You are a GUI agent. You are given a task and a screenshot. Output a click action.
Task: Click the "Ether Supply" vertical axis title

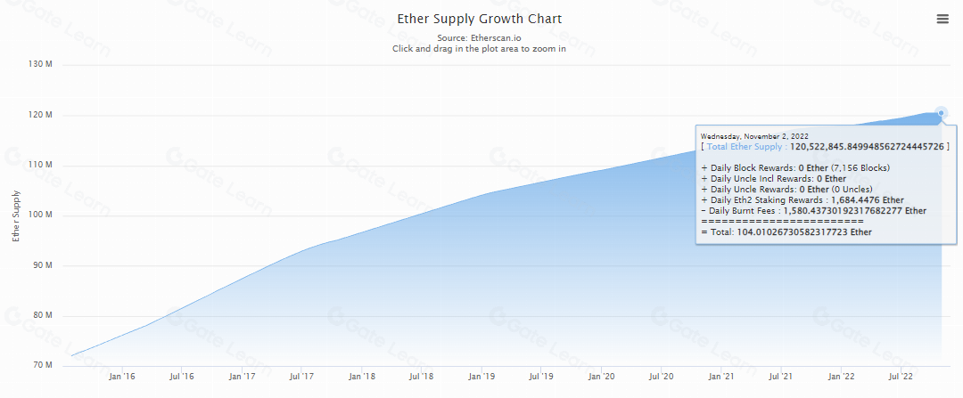pyautogui.click(x=16, y=215)
